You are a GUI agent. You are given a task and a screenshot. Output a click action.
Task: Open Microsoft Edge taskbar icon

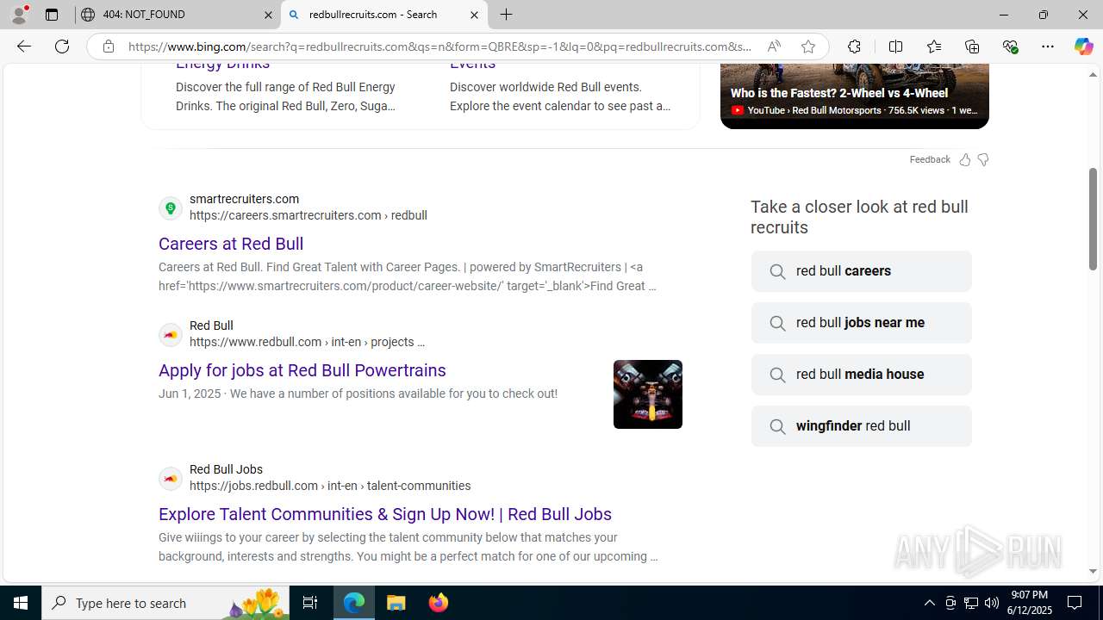click(354, 603)
